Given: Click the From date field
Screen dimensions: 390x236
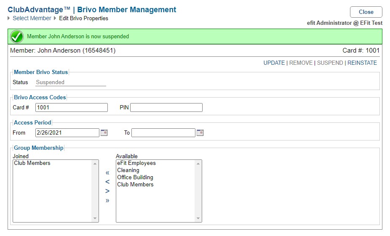Looking at the screenshot, I should tap(67, 133).
